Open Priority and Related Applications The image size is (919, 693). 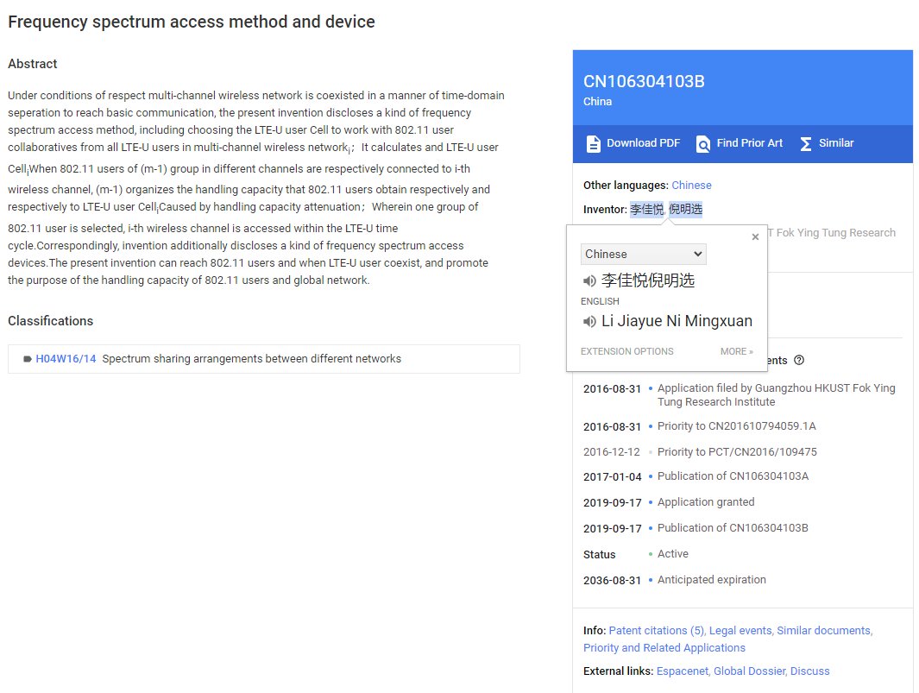click(x=664, y=648)
